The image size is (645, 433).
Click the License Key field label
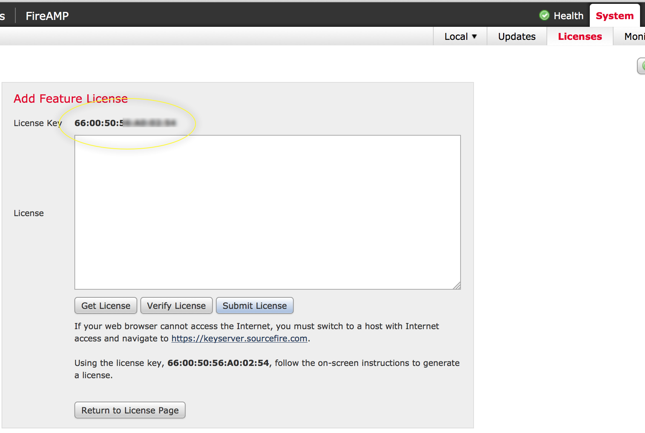[x=37, y=123]
